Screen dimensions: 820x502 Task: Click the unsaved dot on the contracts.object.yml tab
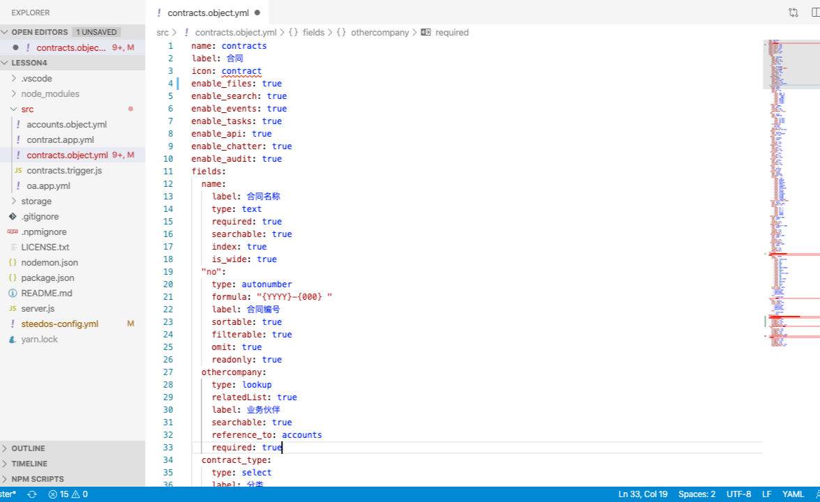tap(257, 12)
